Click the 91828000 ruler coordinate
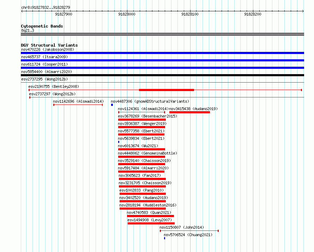314x252 pixels. point(127,14)
